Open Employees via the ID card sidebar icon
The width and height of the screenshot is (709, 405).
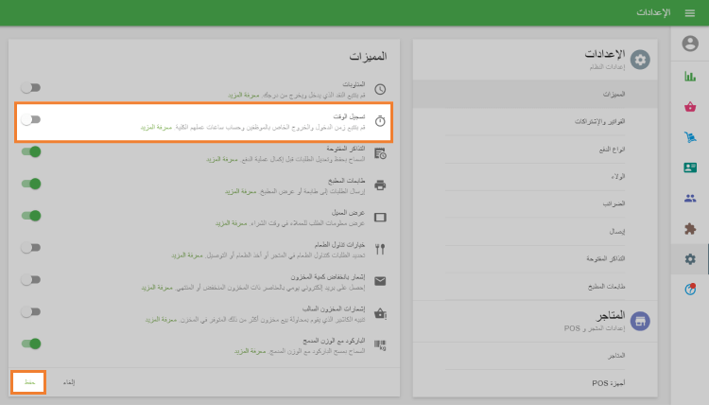(x=690, y=167)
